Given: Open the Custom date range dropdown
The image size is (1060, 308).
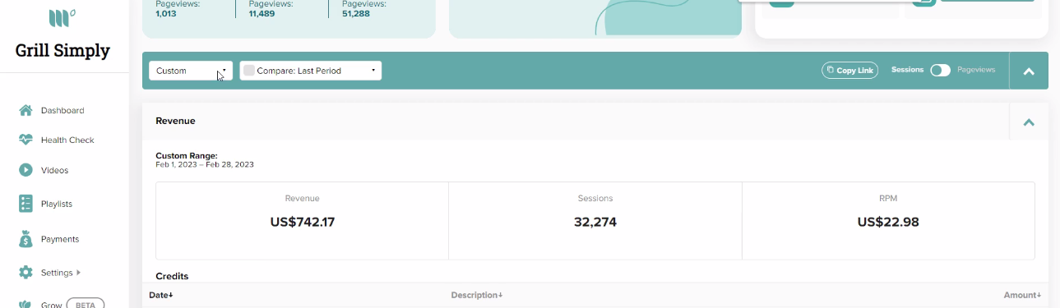Looking at the screenshot, I should pos(191,71).
